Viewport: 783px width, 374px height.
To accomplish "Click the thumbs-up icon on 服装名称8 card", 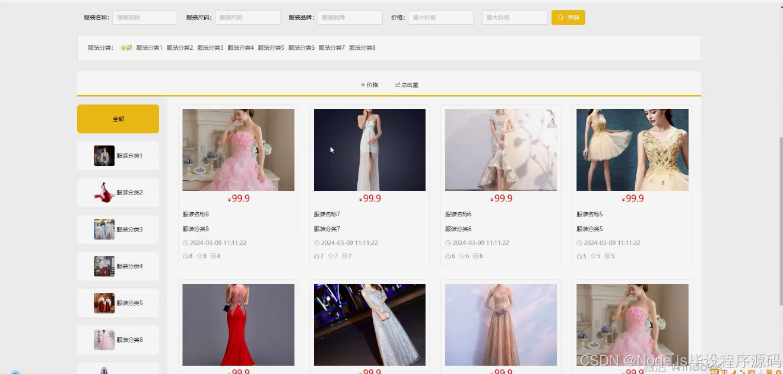I will [x=185, y=256].
